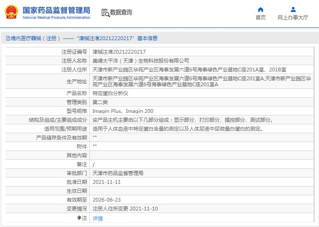319x227 pixels.
Task: Select approval date 2021-11-11
Action: coord(107,182)
